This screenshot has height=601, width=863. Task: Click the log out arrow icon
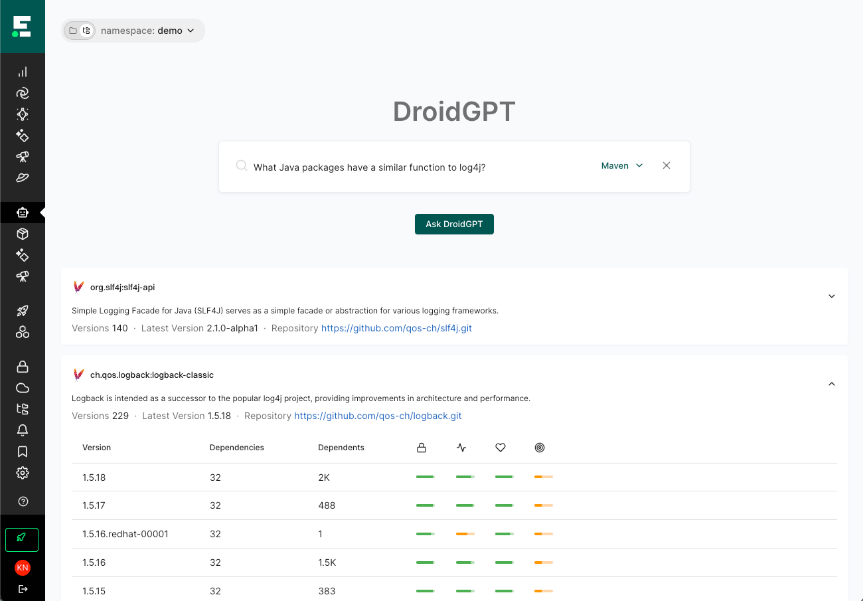23,589
